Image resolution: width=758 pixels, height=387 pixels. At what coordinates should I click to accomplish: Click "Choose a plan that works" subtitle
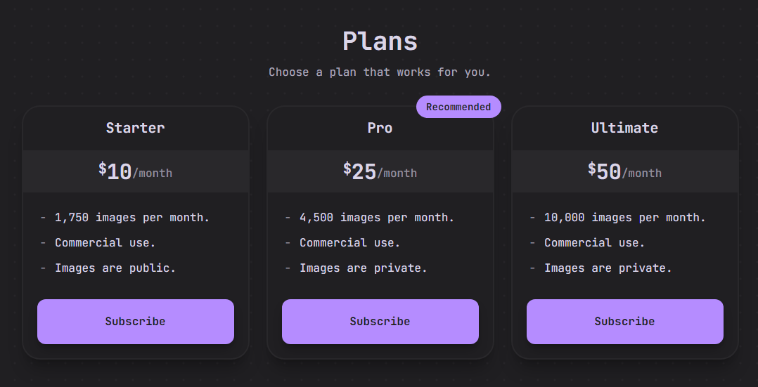point(380,72)
